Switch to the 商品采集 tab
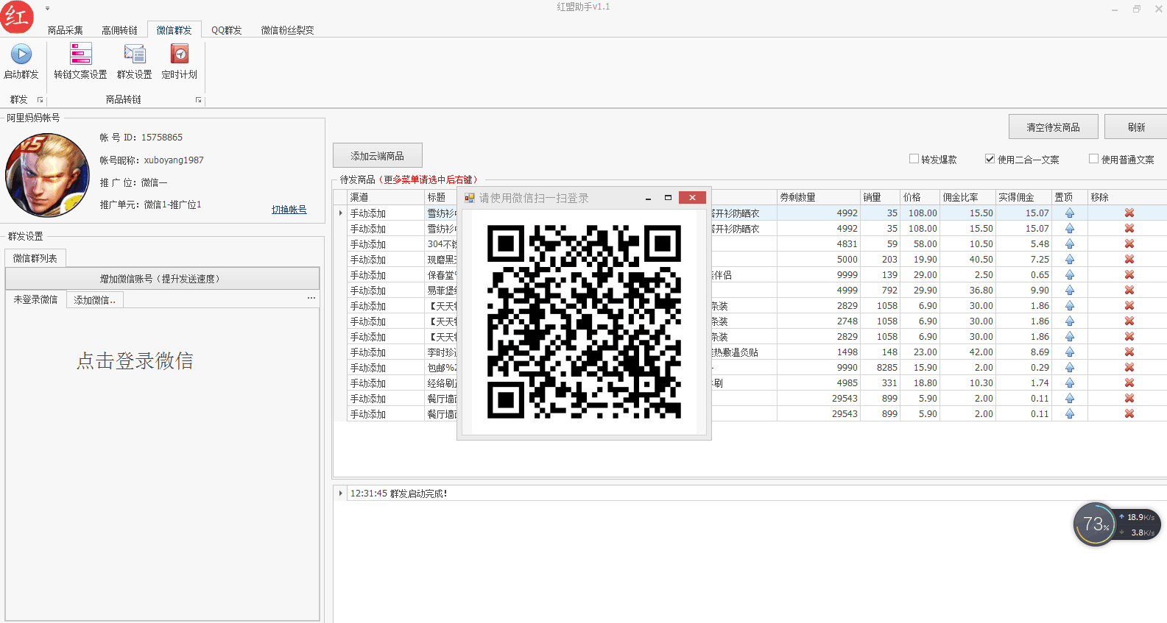 65,30
